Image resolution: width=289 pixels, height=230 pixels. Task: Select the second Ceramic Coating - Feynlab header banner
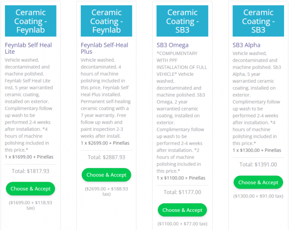point(107,21)
